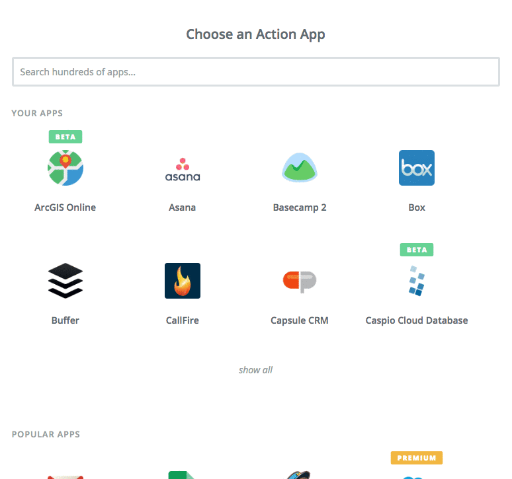The width and height of the screenshot is (512, 479).
Task: Click the BETA badge above ArcGIS Online
Action: click(65, 137)
